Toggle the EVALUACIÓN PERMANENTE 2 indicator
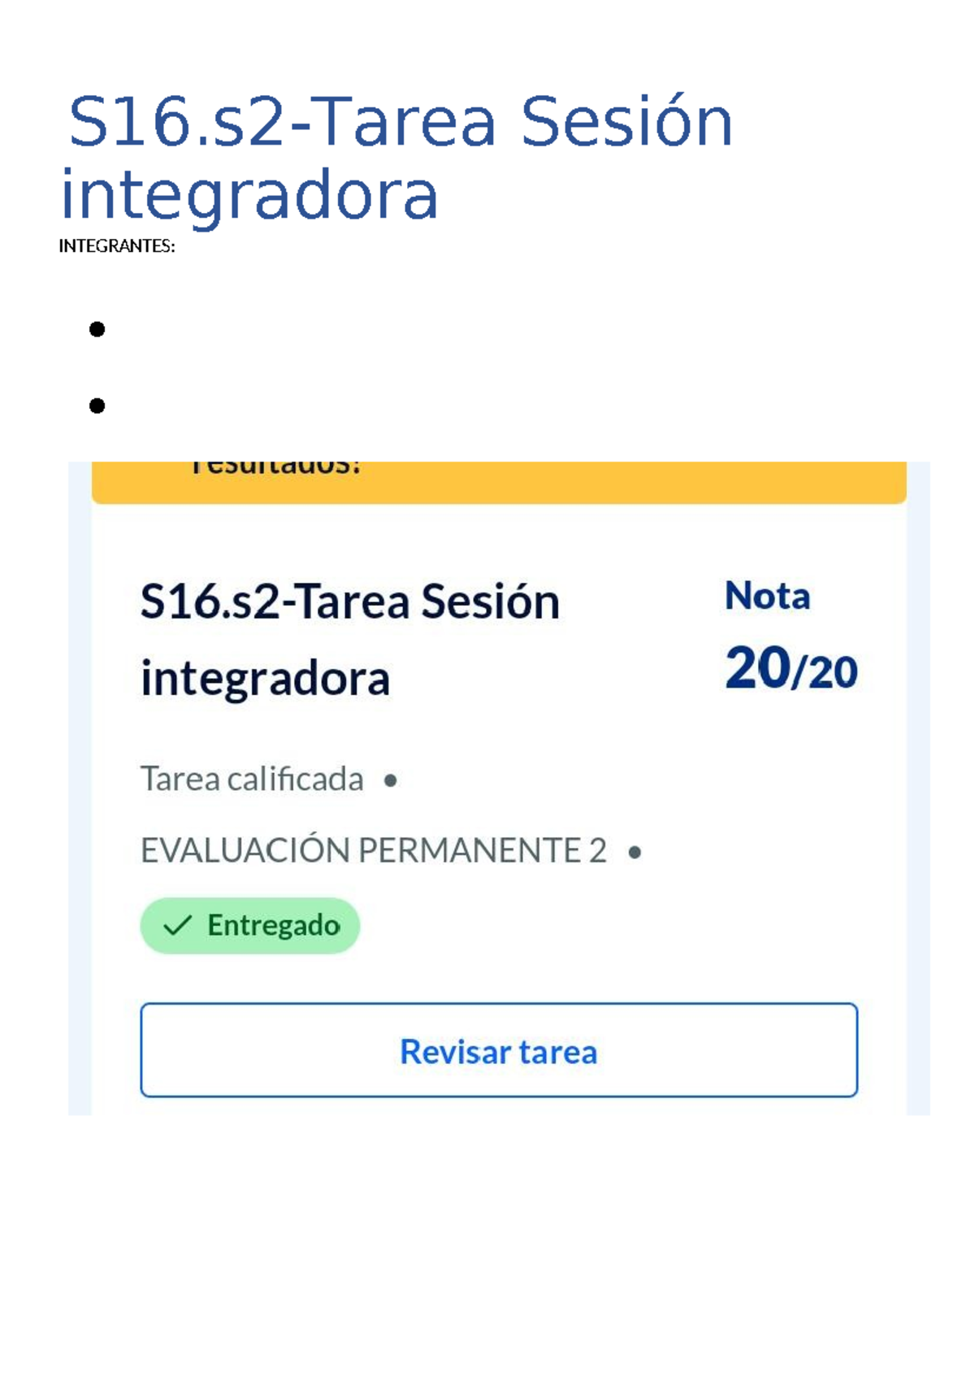 tap(374, 851)
